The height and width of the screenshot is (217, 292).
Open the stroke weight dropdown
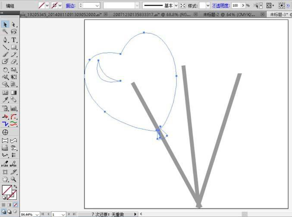97,6
